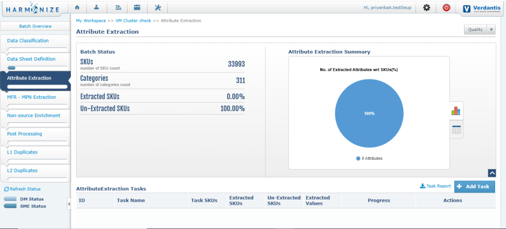Open the wrench tools icon
The image size is (506, 229).
click(158, 7)
